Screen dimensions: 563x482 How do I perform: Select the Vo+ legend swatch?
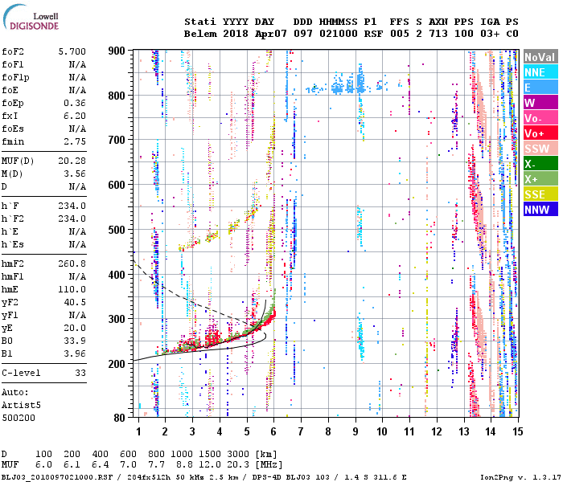pos(540,133)
